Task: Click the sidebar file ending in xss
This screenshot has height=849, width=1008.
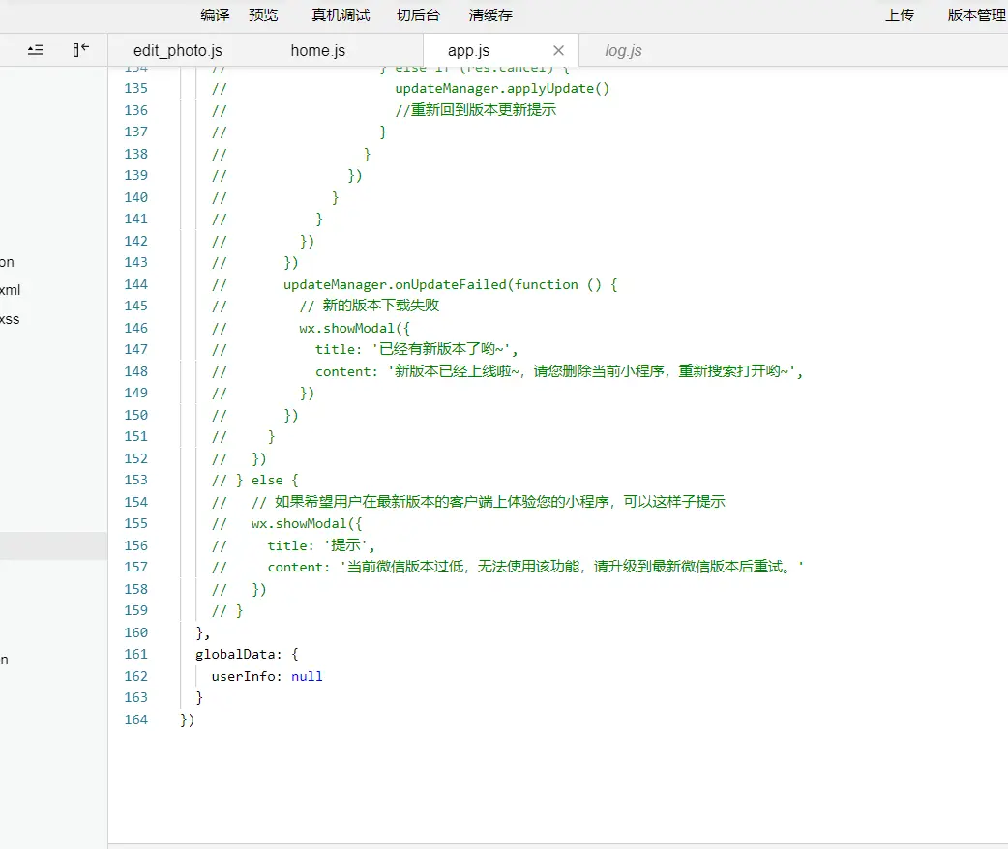Action: pos(10,319)
